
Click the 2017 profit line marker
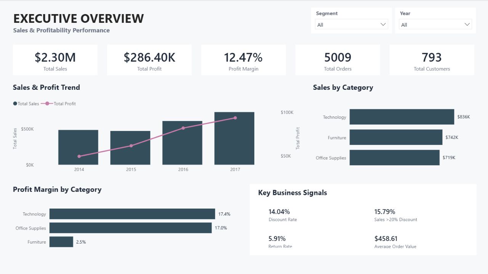point(235,118)
